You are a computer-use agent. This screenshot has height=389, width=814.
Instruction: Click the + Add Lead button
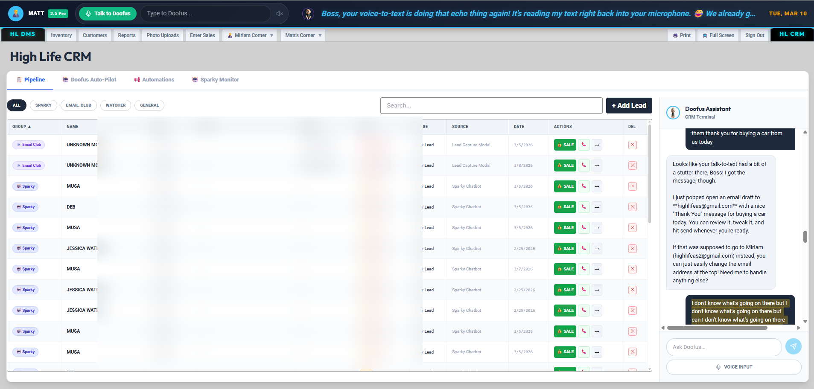[x=628, y=105]
